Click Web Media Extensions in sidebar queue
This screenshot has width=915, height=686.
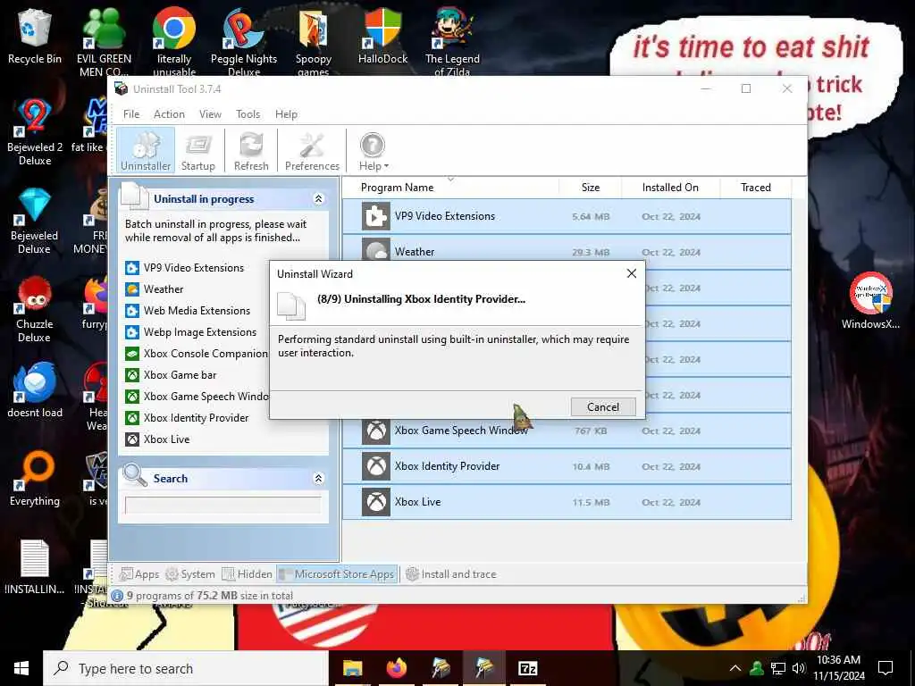point(188,311)
